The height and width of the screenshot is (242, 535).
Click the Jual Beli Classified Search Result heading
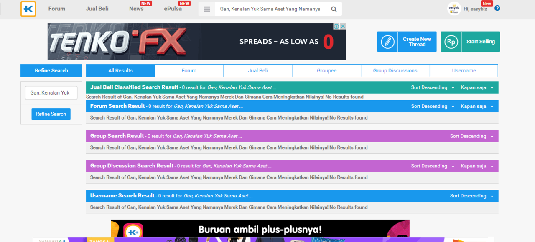(134, 87)
